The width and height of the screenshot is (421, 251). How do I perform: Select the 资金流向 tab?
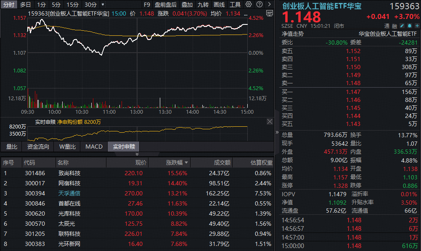coord(38,147)
